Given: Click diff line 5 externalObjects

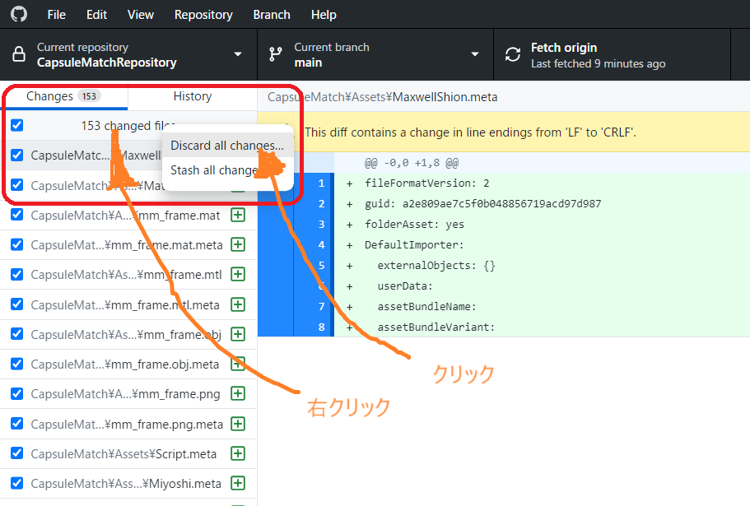Looking at the screenshot, I should (436, 266).
